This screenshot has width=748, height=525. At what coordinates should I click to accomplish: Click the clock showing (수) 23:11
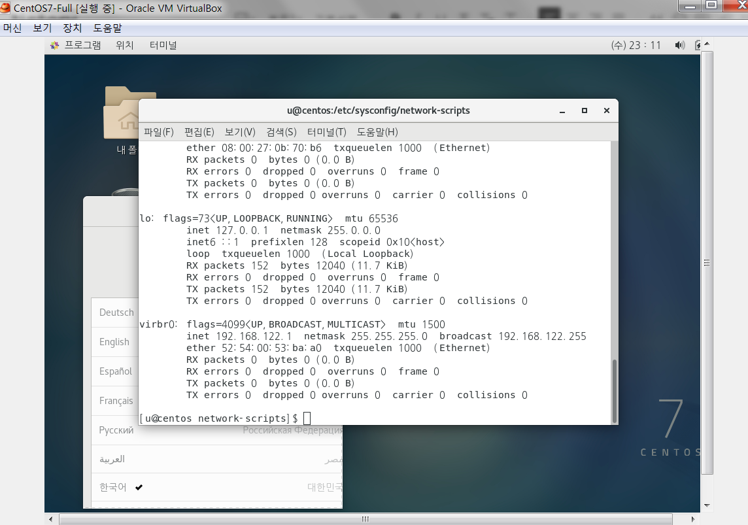pyautogui.click(x=636, y=45)
